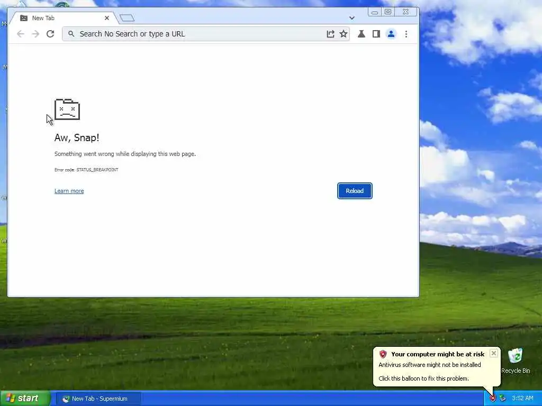Screen dimensions: 542x406
Task: Close the Supermium browser window
Action: click(x=406, y=12)
